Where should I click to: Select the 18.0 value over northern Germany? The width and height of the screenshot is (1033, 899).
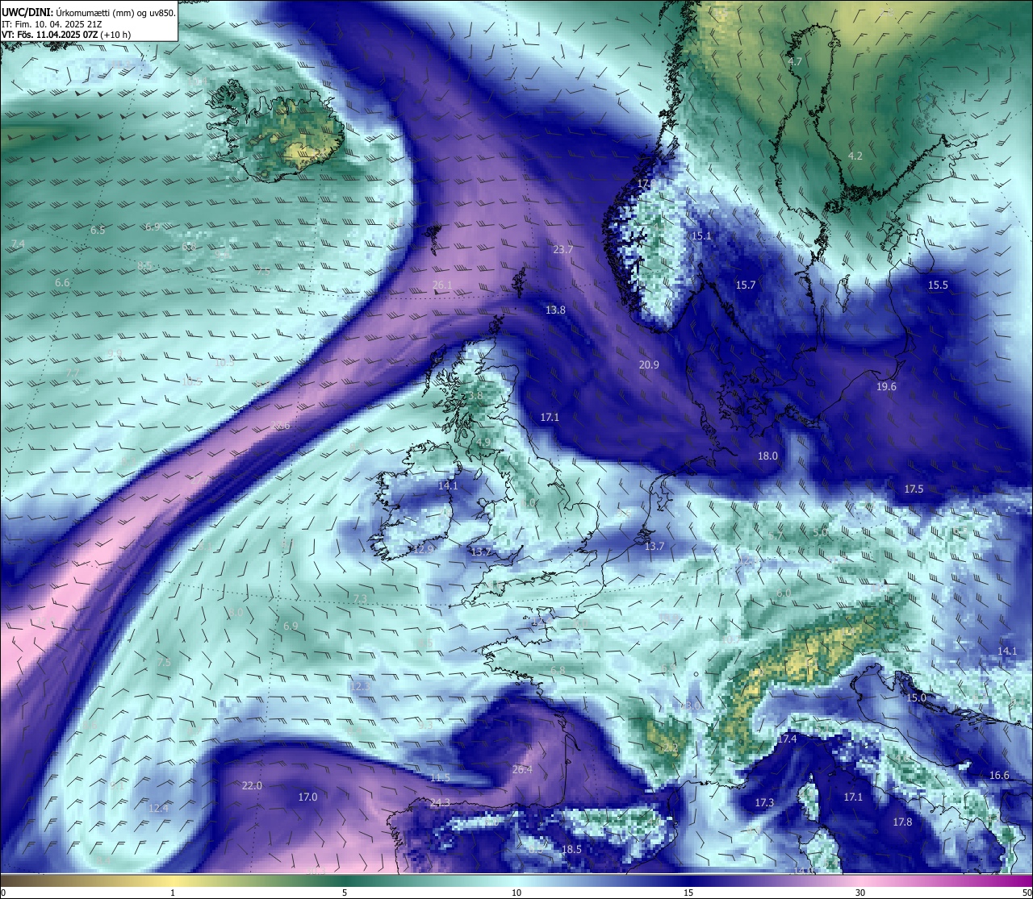point(767,456)
